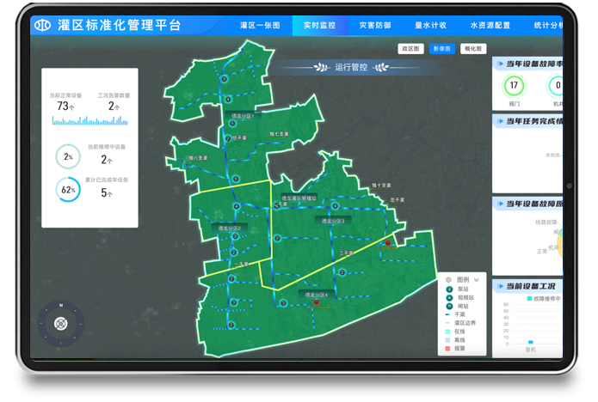The height and width of the screenshot is (402, 598).
Task: Switch map to 政区图 view
Action: click(411, 49)
